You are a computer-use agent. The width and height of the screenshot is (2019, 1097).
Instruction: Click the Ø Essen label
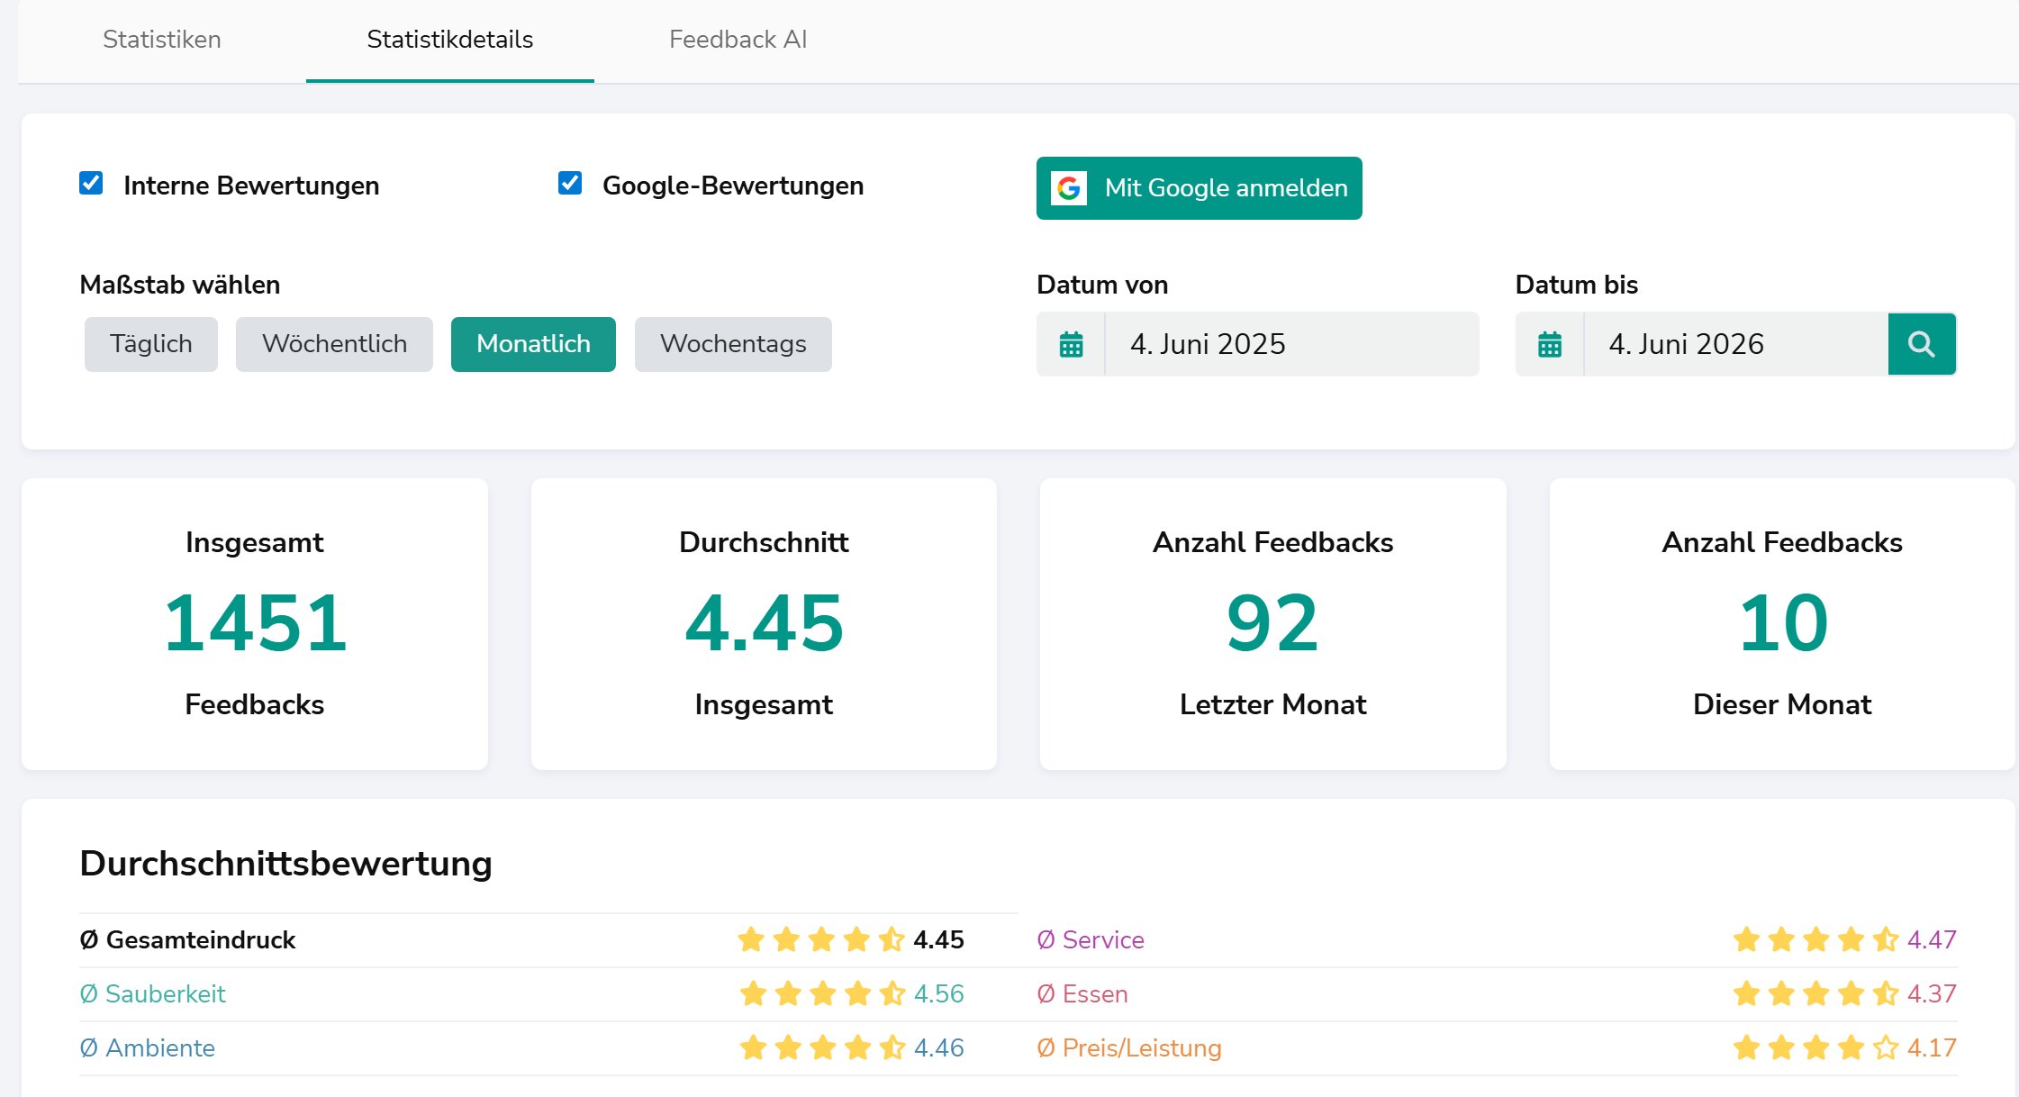(1082, 993)
